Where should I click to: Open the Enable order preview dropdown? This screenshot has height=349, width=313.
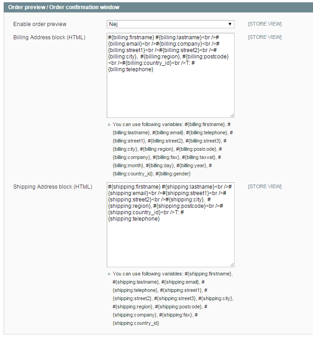(x=171, y=24)
